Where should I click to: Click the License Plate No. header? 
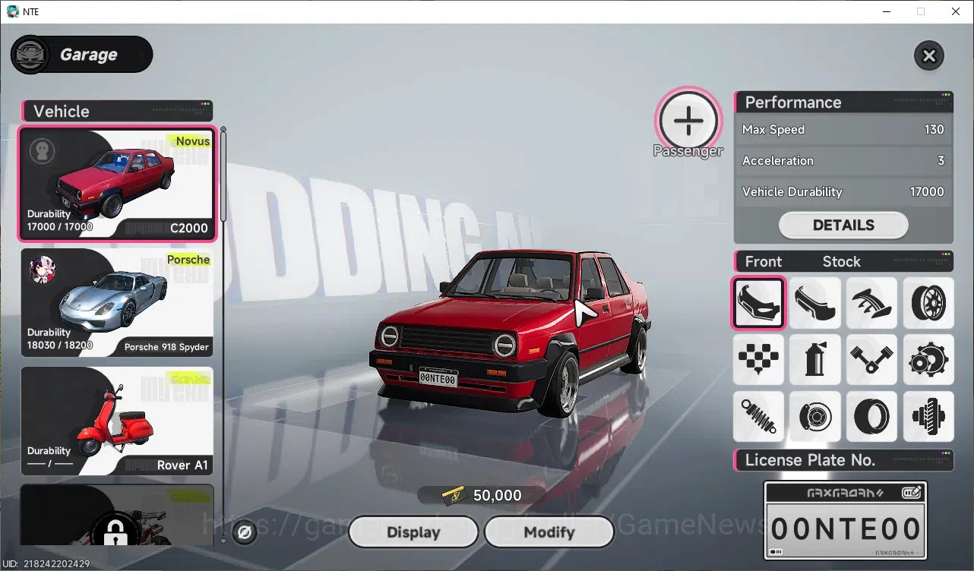click(x=843, y=460)
